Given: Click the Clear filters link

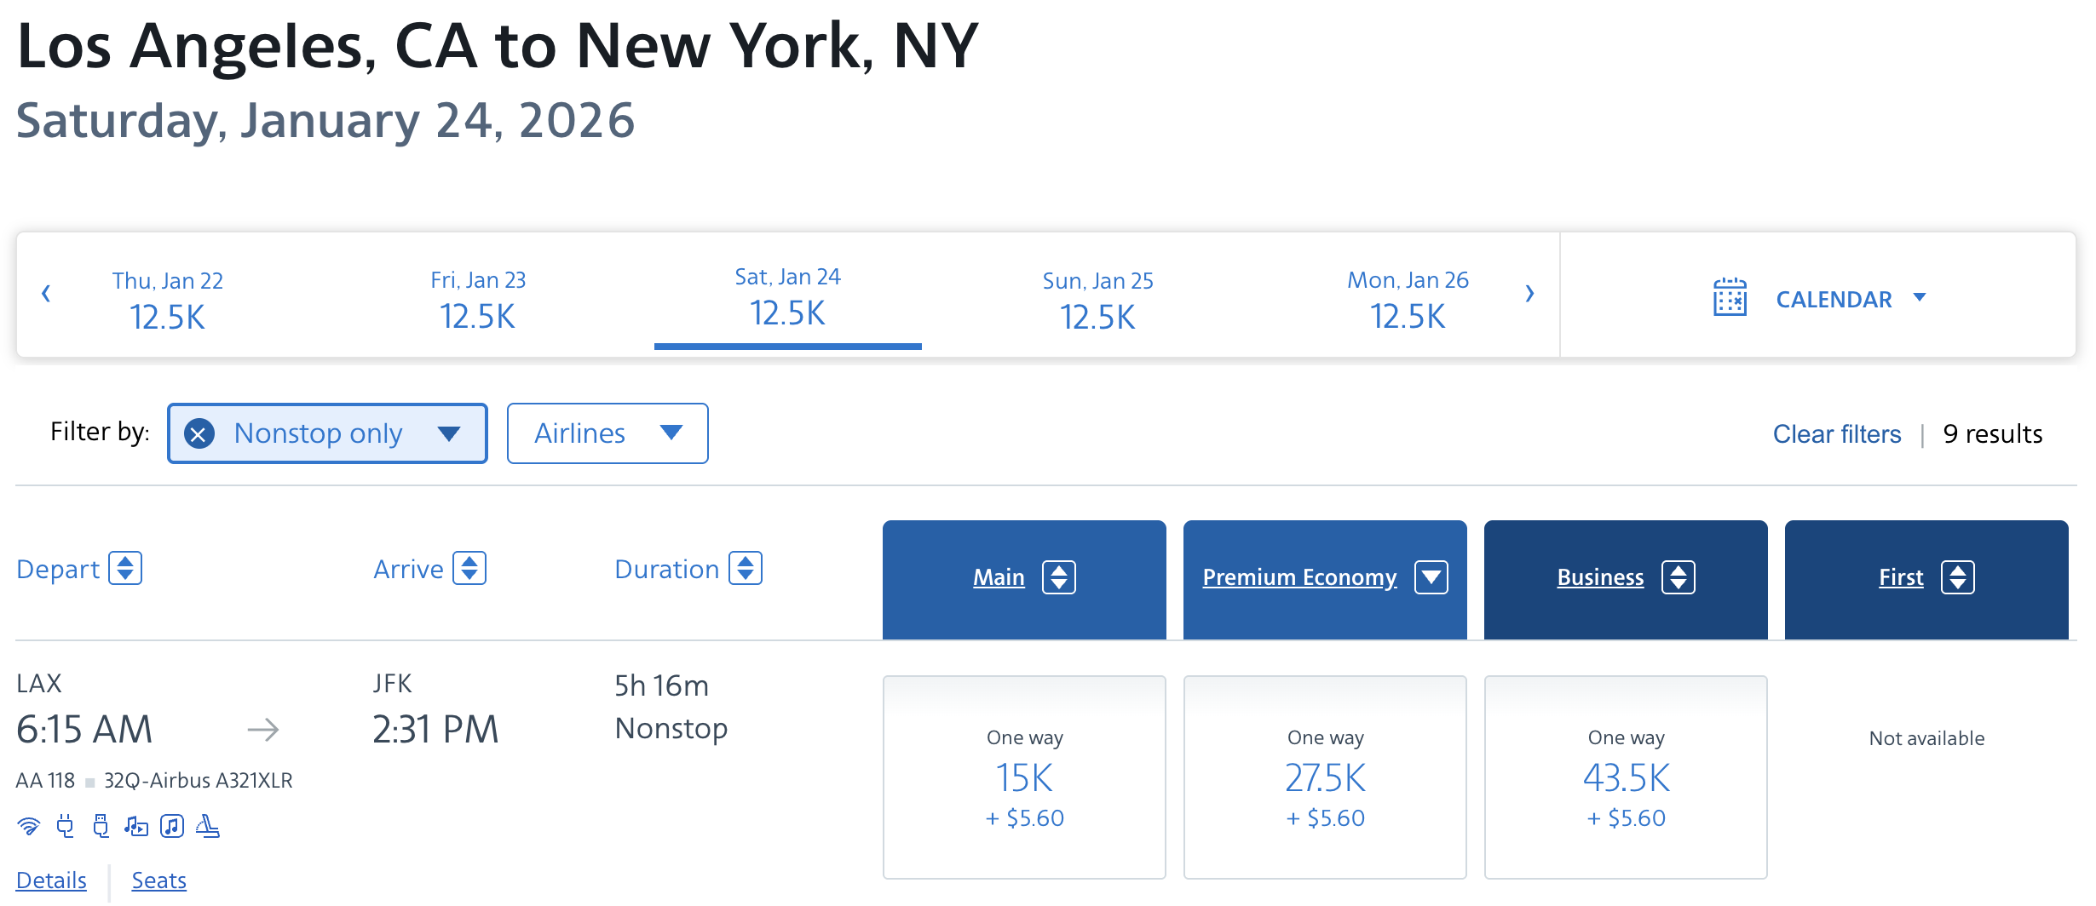Looking at the screenshot, I should tap(1836, 434).
